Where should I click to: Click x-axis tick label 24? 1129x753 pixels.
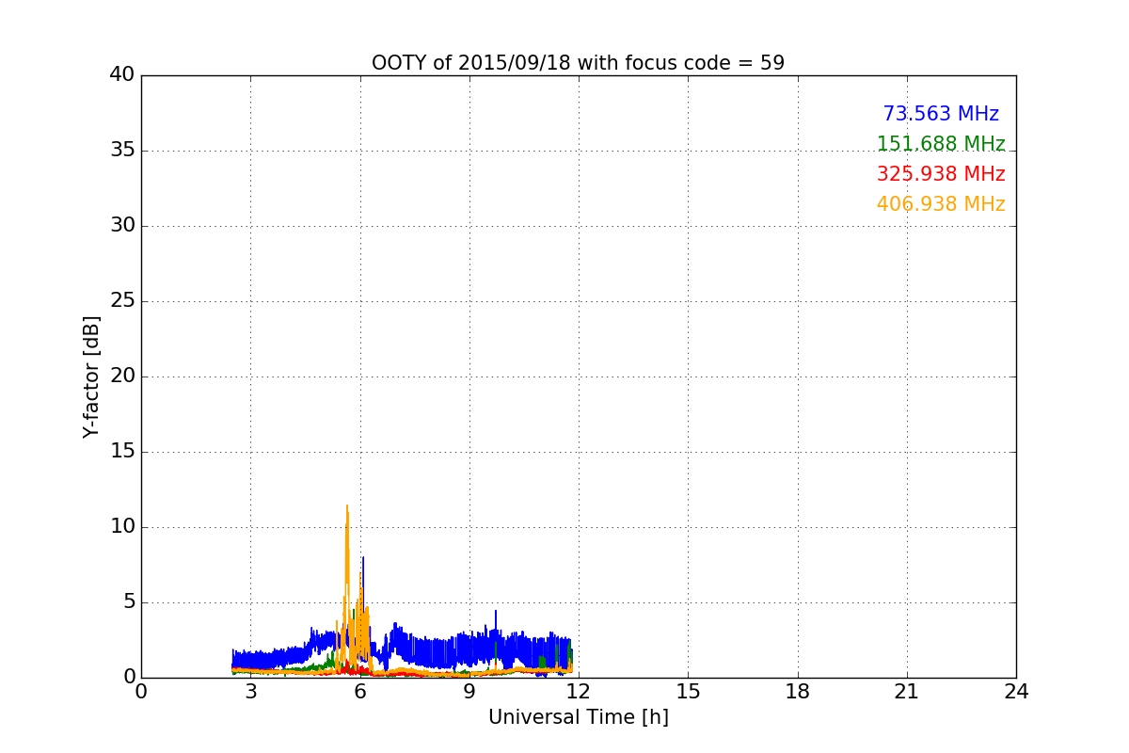(x=1016, y=692)
